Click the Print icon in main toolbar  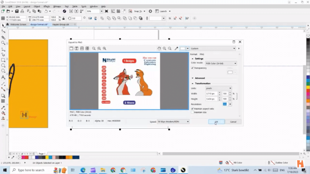22,11
